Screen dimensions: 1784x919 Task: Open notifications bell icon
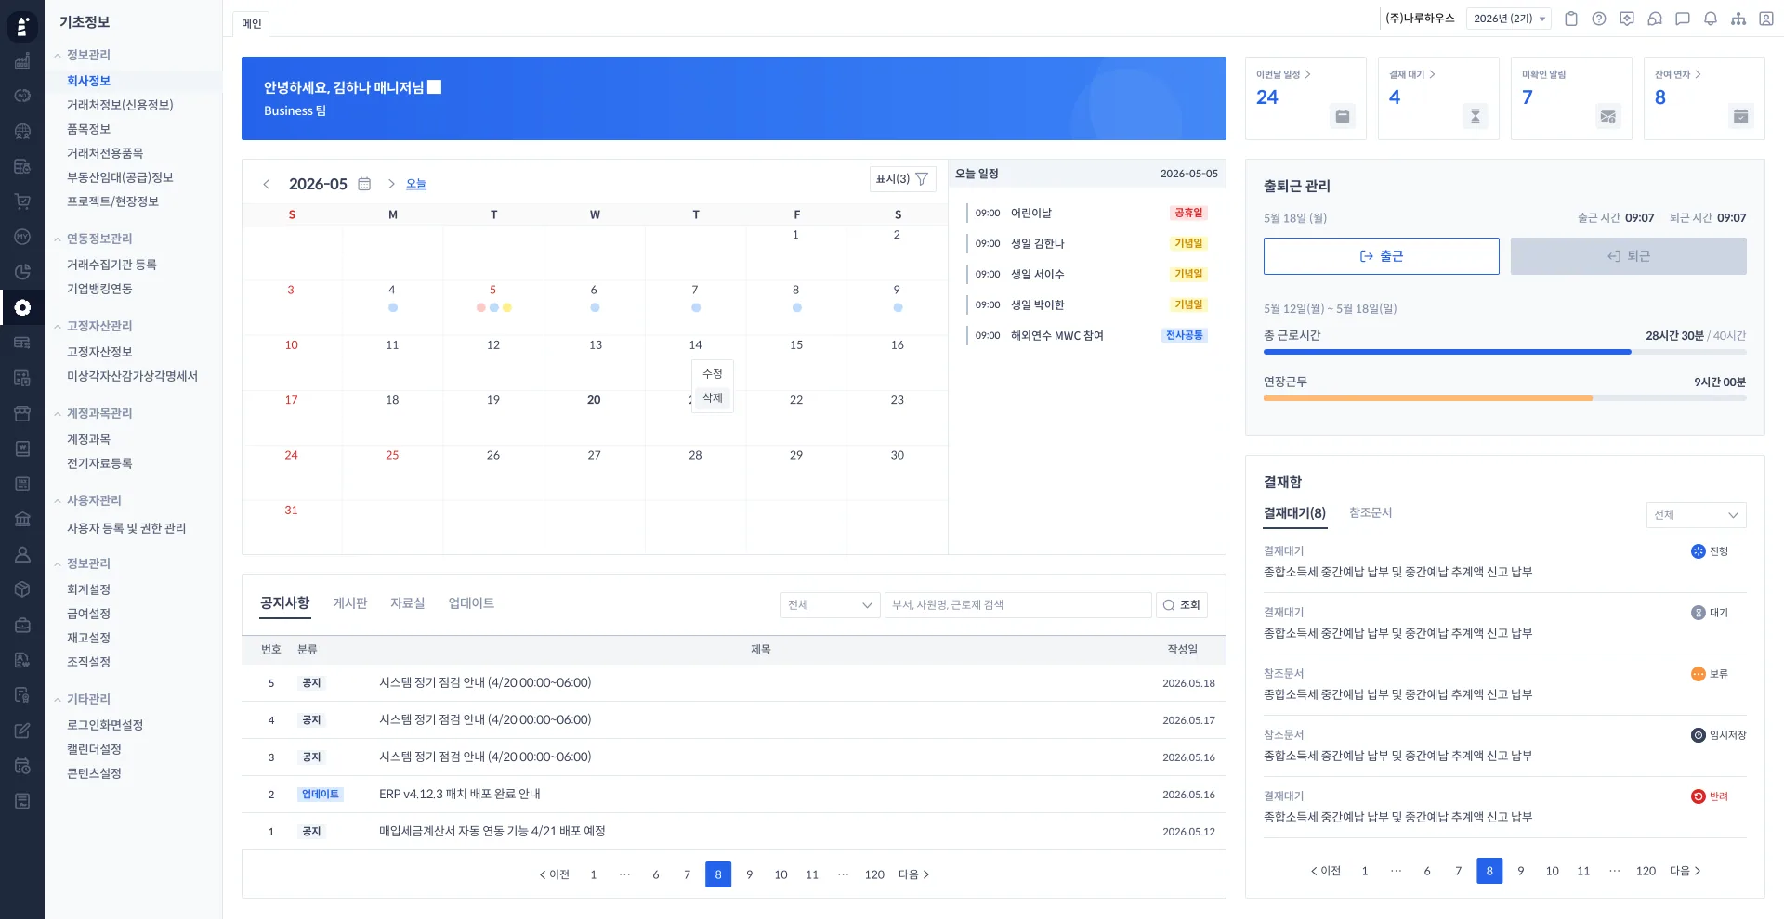click(x=1711, y=19)
